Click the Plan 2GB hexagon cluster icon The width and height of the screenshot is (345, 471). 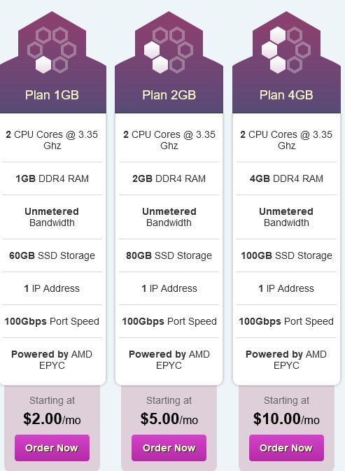[169, 50]
